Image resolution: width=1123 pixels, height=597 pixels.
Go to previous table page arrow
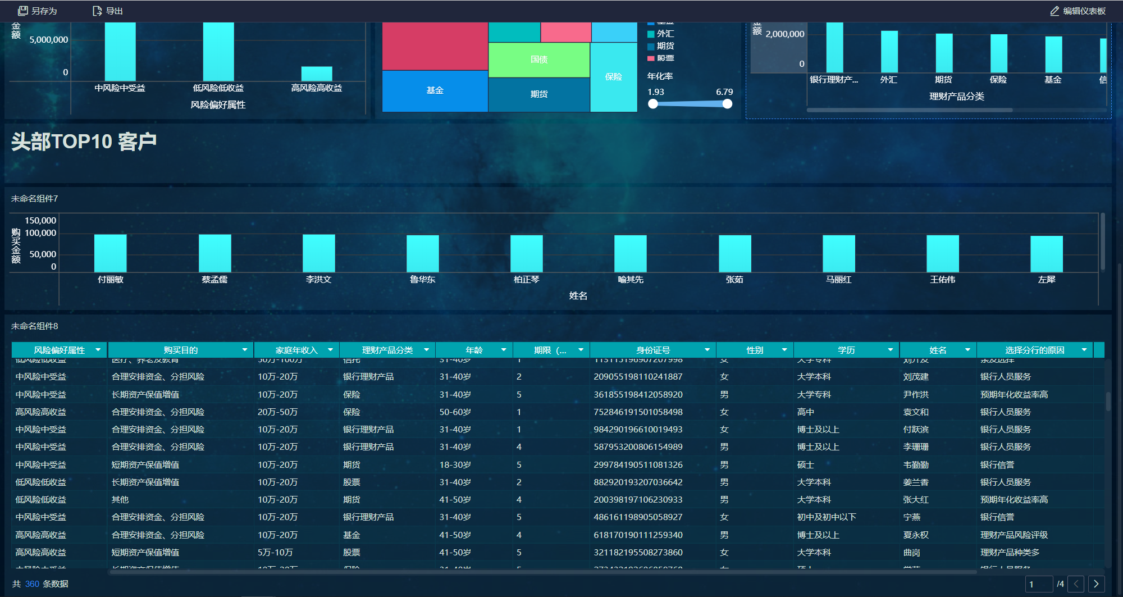coord(1076,584)
